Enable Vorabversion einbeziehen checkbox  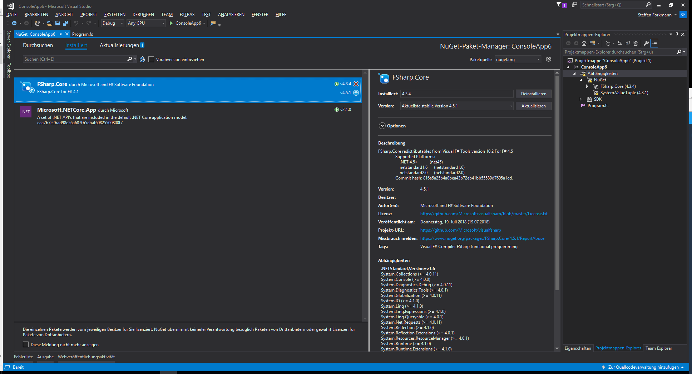[x=151, y=59]
